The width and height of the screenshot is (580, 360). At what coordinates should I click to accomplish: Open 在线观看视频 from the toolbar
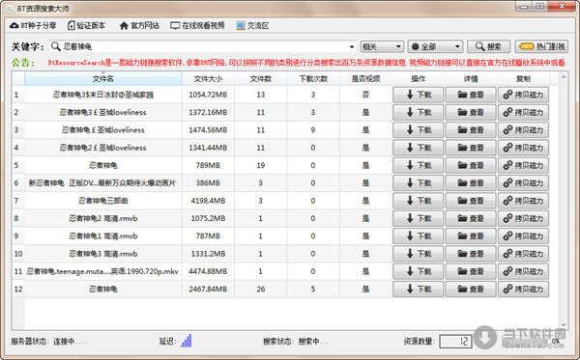click(x=197, y=25)
